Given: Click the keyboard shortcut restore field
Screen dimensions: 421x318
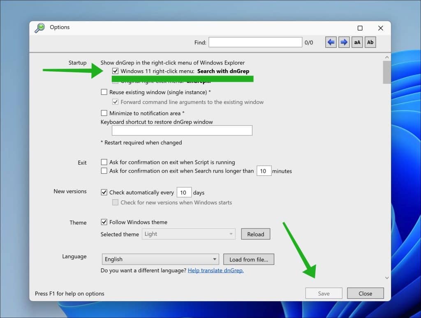Looking at the screenshot, I should [182, 130].
